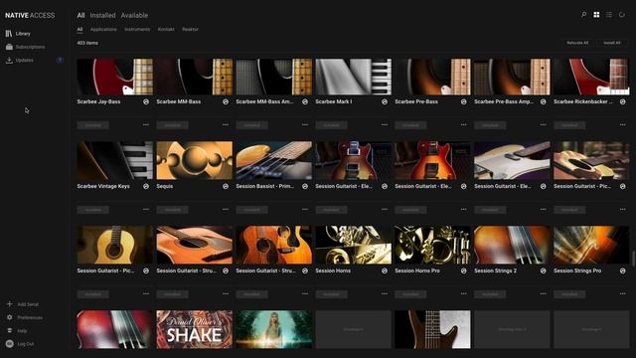Image resolution: width=636 pixels, height=358 pixels.
Task: Open the Session Horns thumbnail
Action: (x=354, y=245)
